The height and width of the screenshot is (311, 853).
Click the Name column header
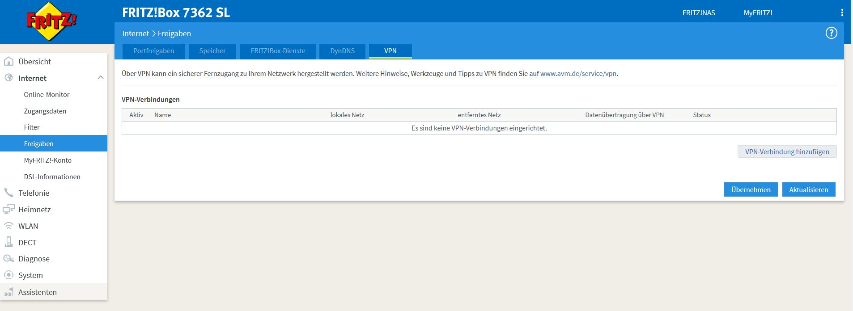click(163, 115)
